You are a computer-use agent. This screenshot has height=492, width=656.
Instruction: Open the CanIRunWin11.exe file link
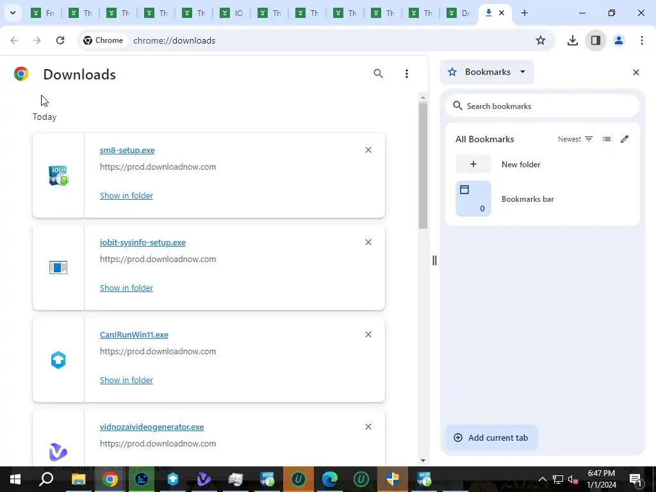134,334
